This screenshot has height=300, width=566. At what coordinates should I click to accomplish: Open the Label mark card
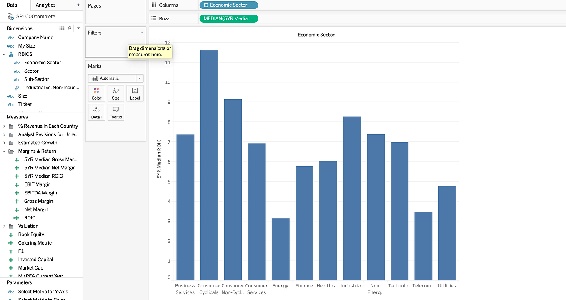click(x=135, y=93)
